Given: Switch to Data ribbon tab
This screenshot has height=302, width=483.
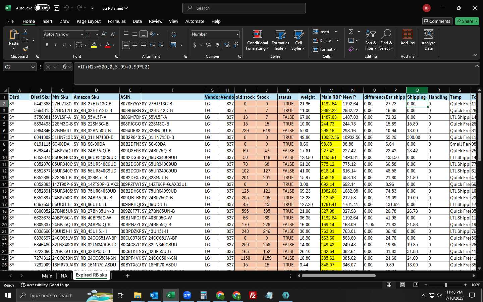Looking at the screenshot, I should point(137,21).
